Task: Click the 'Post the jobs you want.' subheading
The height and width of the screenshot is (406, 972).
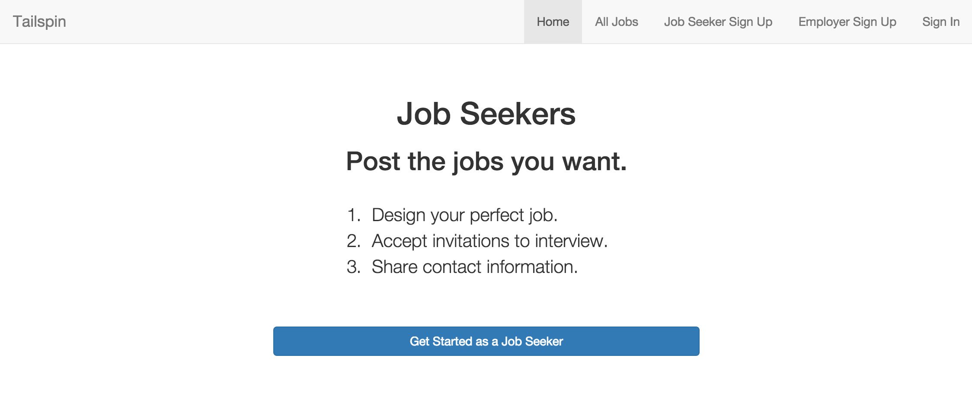Action: 486,162
